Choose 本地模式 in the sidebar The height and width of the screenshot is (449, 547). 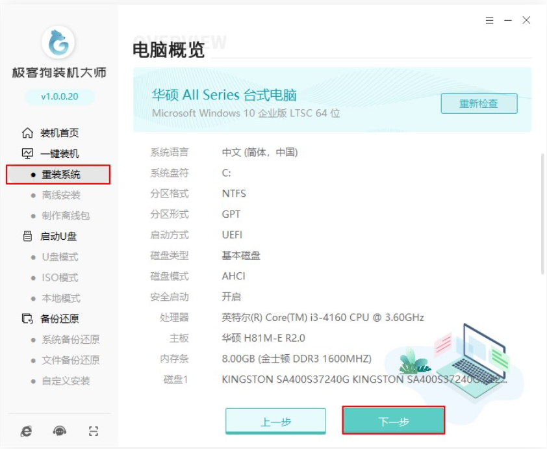pyautogui.click(x=61, y=298)
